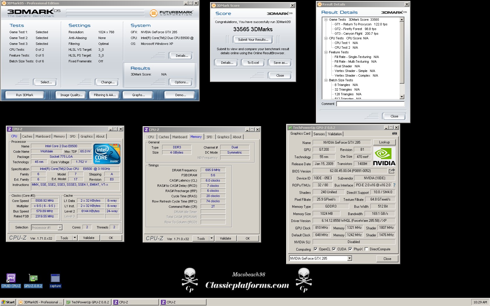
Task: Click Submit Your Results... button
Action: click(x=253, y=40)
